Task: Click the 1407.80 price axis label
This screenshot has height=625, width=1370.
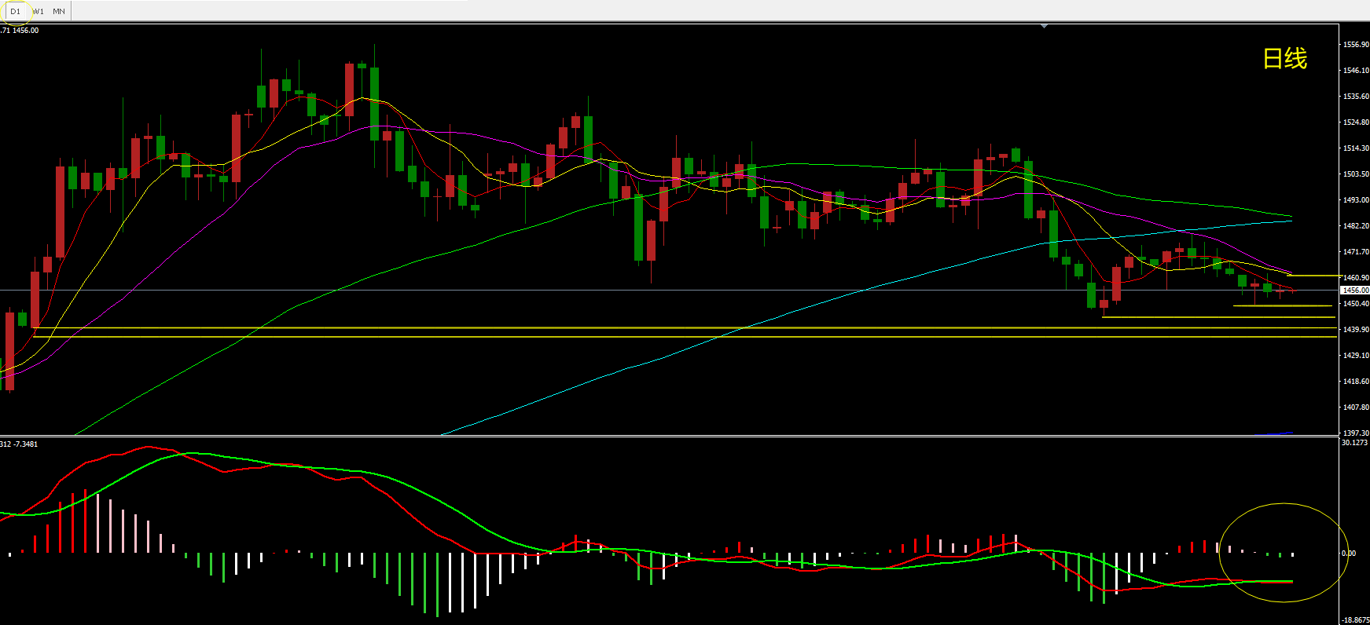Action: [1356, 408]
